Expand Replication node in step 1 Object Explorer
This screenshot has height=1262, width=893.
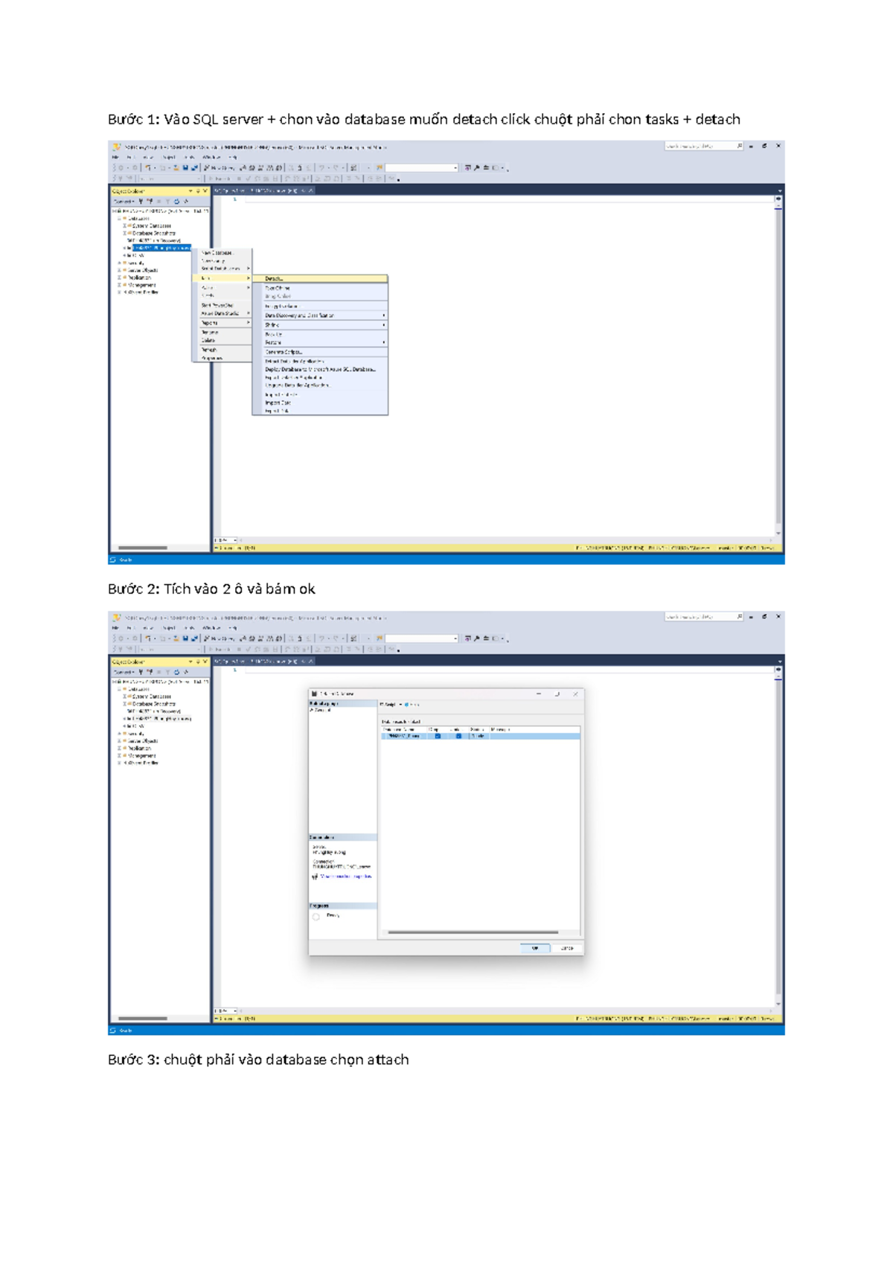tap(119, 278)
